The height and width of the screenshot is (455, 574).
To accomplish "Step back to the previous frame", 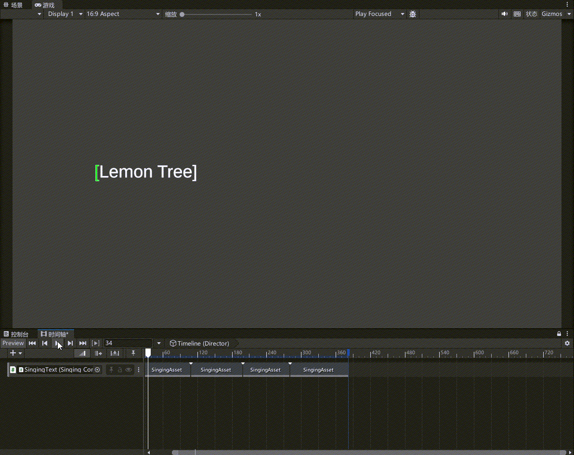I will point(45,343).
